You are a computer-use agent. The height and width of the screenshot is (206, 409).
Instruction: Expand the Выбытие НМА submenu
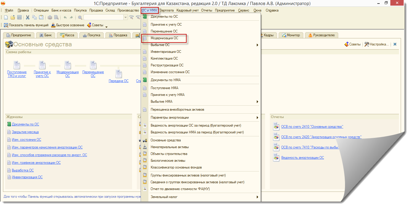click(257, 102)
